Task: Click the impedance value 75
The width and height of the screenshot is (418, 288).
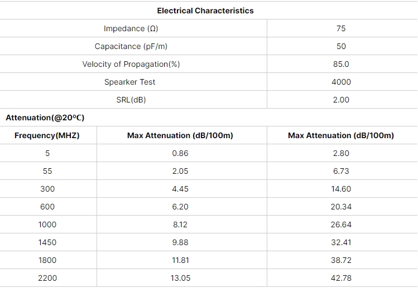Action: [x=341, y=28]
